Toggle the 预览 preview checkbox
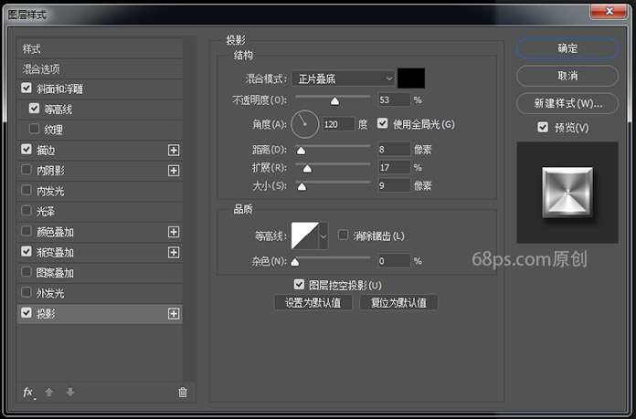 click(x=543, y=127)
